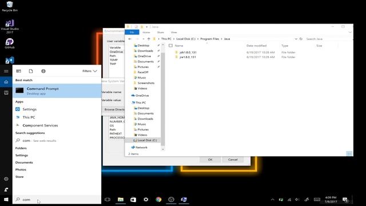Expand the Explorer ribbon chevron

[350, 32]
